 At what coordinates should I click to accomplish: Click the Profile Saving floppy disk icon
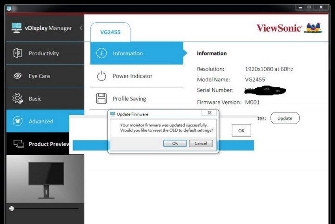[x=101, y=99]
